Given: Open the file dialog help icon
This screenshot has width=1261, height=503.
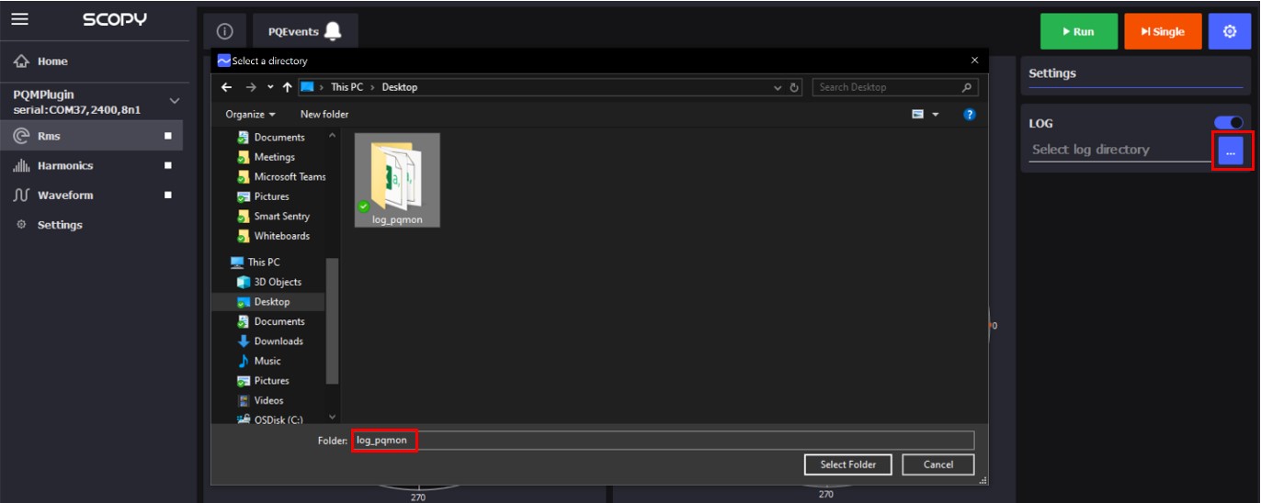Looking at the screenshot, I should tap(969, 115).
